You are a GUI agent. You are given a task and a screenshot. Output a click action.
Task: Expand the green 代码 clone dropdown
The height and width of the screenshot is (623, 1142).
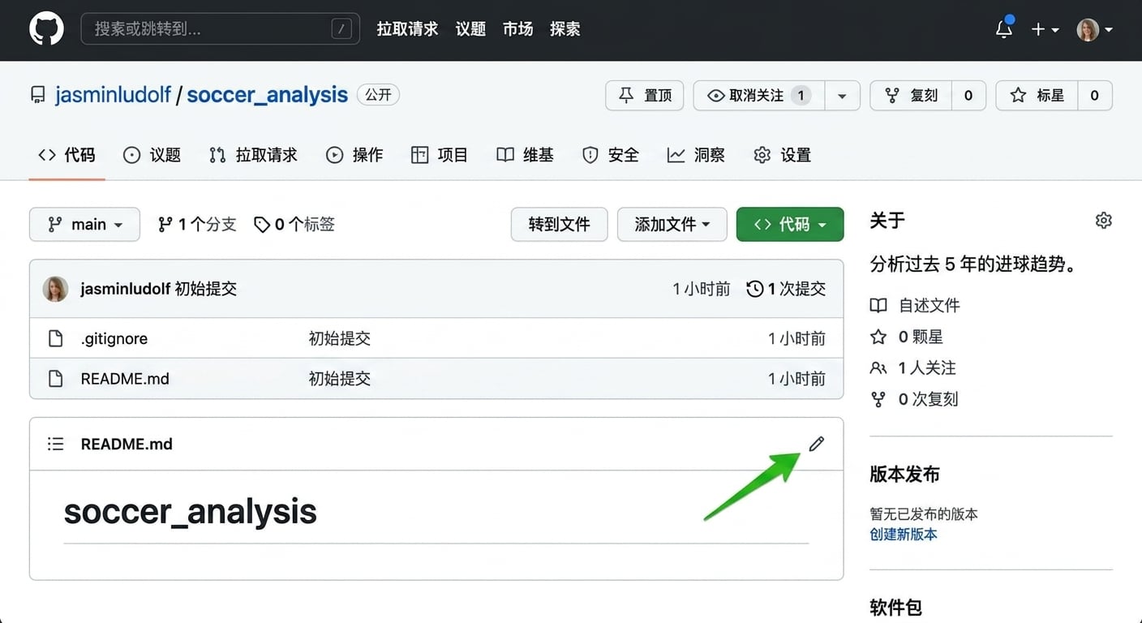click(x=790, y=225)
